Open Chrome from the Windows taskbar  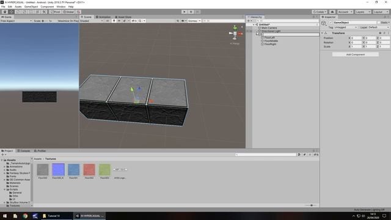pos(25,216)
